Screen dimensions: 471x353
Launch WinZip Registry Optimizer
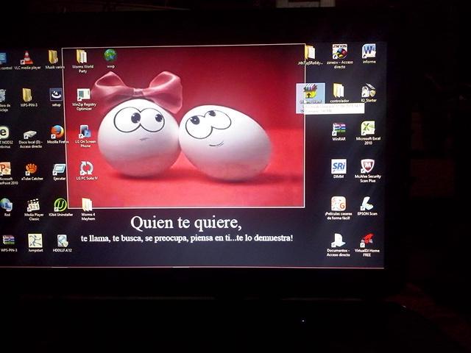84,99
